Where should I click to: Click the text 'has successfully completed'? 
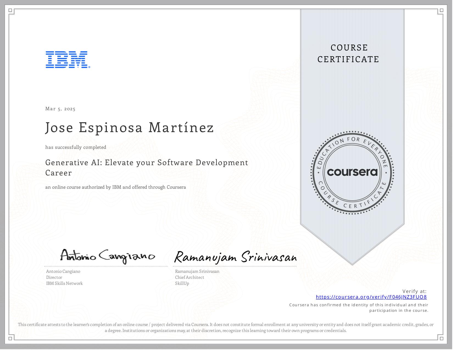click(x=76, y=147)
